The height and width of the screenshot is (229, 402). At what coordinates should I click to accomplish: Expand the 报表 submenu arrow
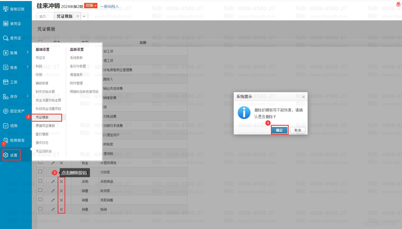pos(28,67)
